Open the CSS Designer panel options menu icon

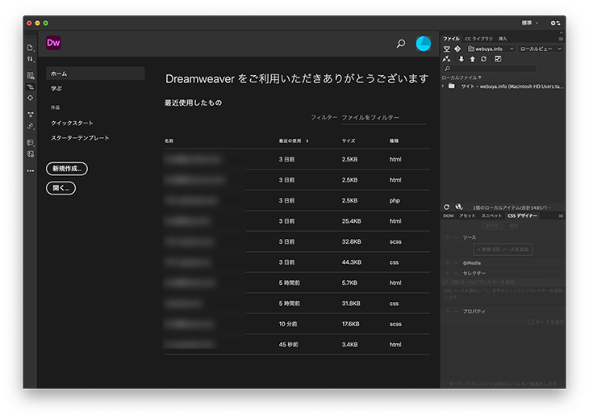(561, 216)
